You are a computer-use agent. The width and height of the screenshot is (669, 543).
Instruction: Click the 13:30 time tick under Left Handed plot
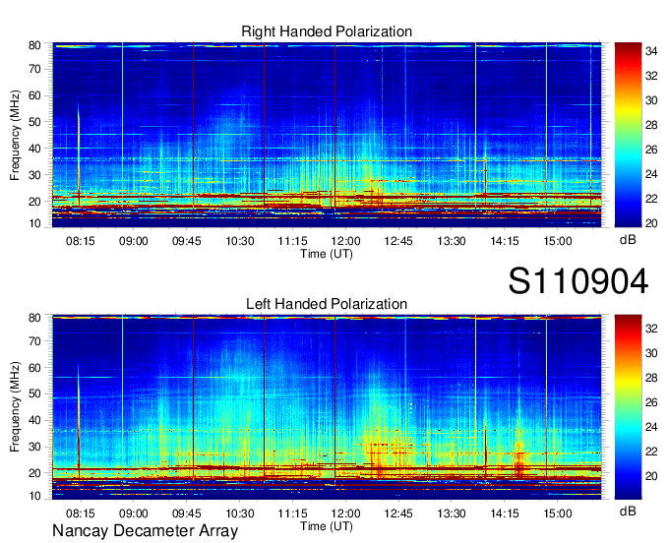tap(452, 513)
